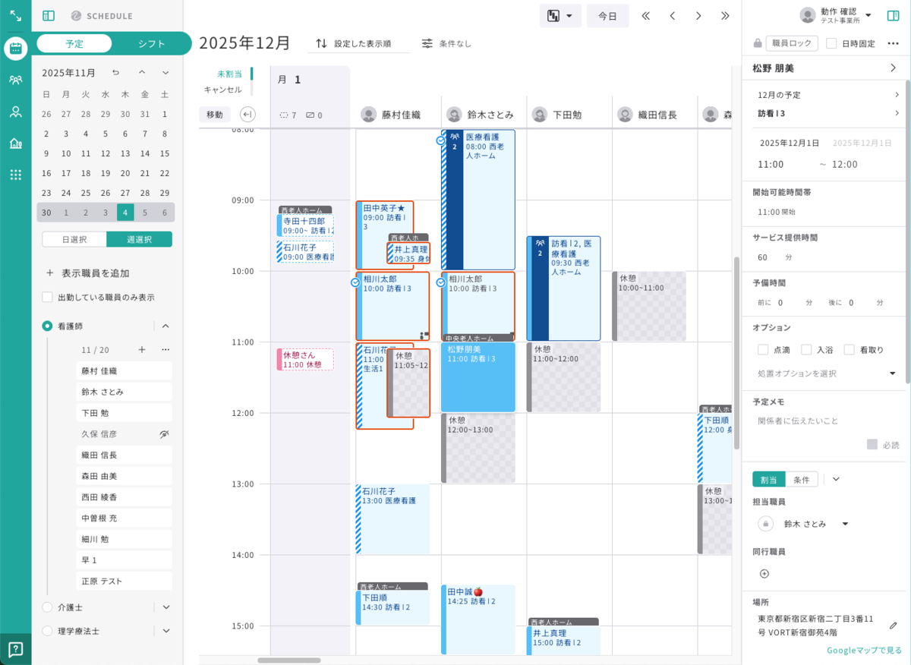The image size is (911, 665).
Task: Click the 移動 button
Action: (x=215, y=115)
